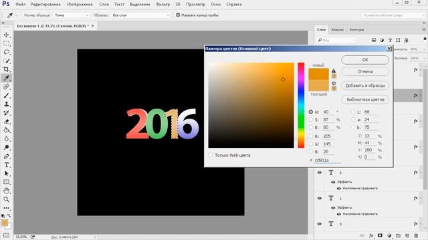
Task: Enable Only Web colors checkbox
Action: pyautogui.click(x=211, y=155)
